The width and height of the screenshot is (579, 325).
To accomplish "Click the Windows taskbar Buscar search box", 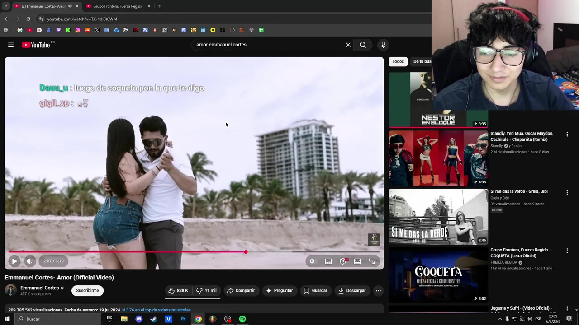I will (58, 319).
